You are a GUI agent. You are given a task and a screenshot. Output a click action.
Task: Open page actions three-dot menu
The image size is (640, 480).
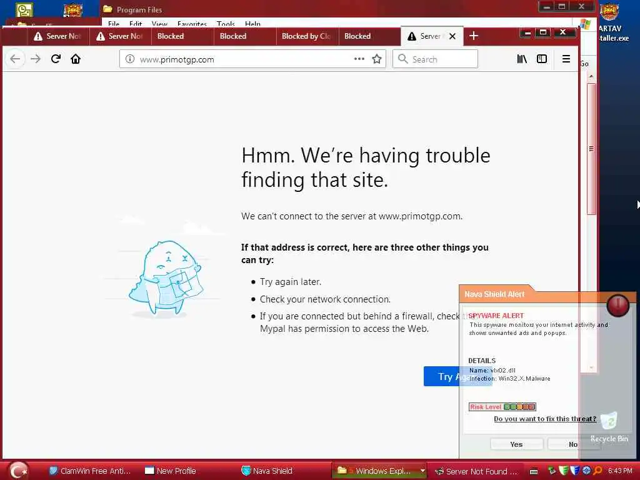(x=359, y=59)
